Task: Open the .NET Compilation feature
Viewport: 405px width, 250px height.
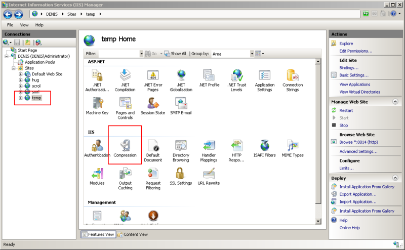Action: (x=125, y=80)
